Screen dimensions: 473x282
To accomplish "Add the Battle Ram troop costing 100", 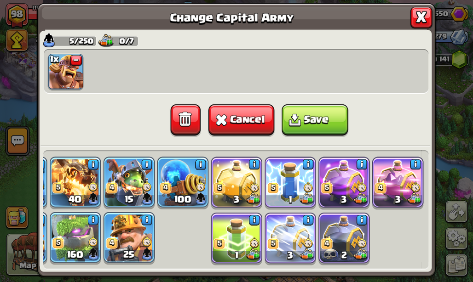I will pos(183,182).
